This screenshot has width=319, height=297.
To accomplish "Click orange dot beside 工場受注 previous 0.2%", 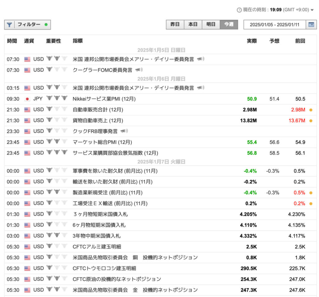I will click(312, 203).
